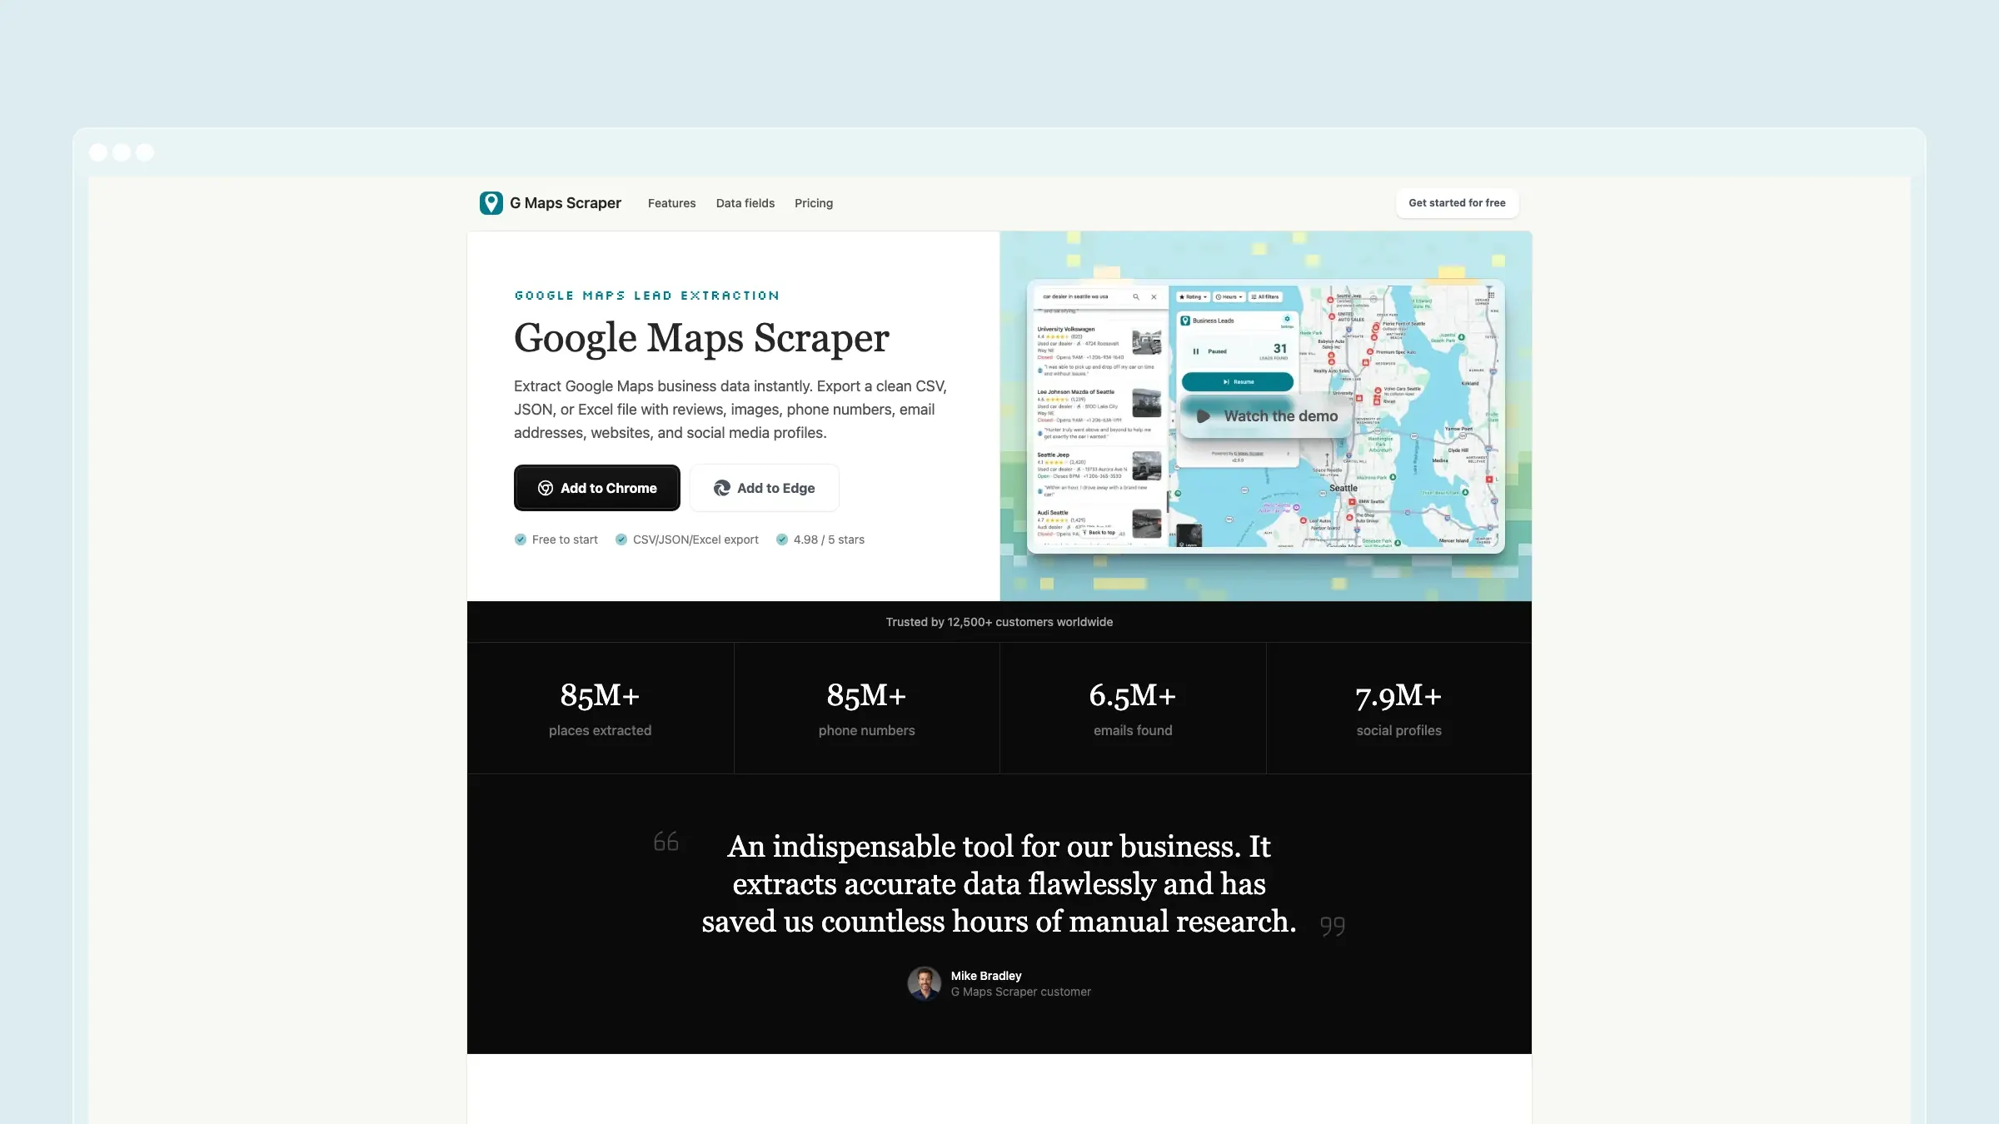Click the '85M+ places extracted' stat

coord(600,709)
